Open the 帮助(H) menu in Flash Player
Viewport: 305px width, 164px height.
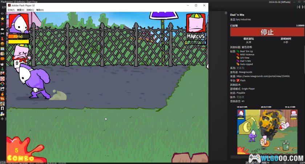click(x=40, y=10)
